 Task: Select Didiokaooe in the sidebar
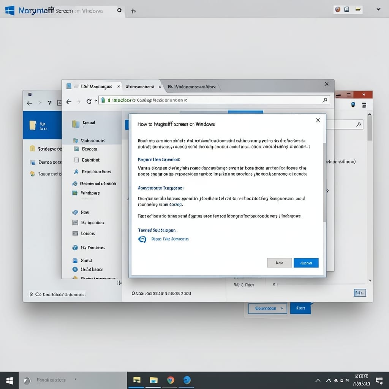click(87, 269)
